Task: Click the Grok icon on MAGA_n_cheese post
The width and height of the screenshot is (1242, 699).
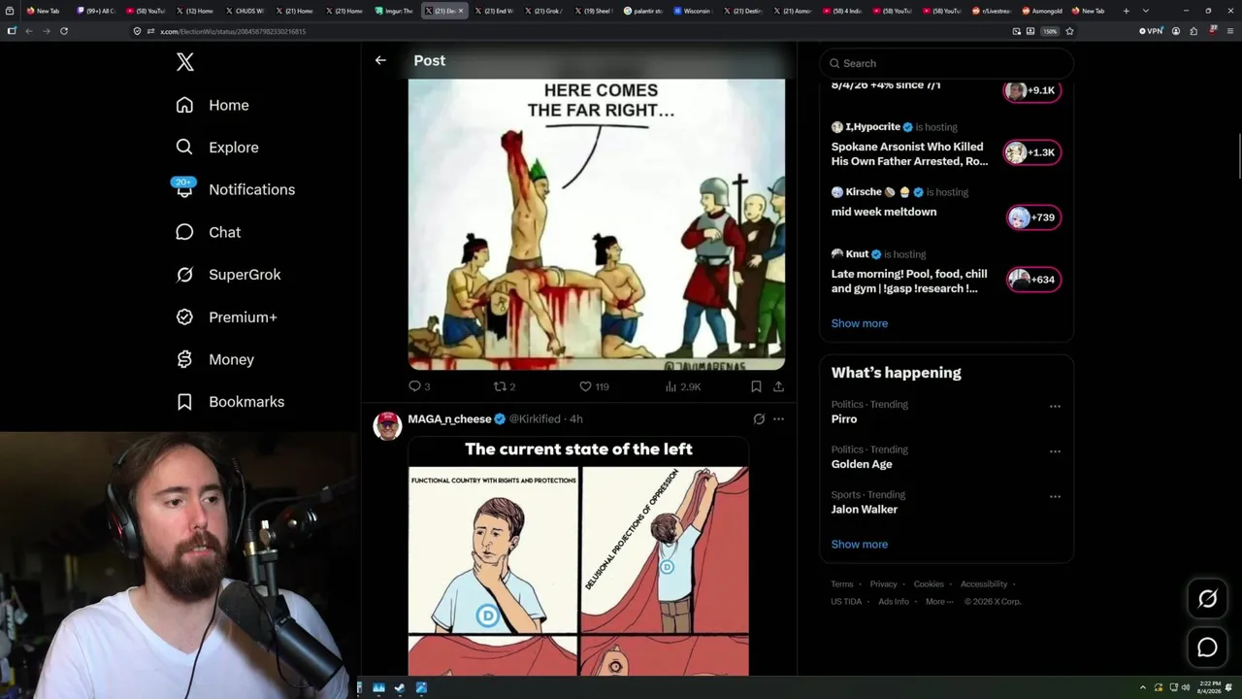Action: 759,419
